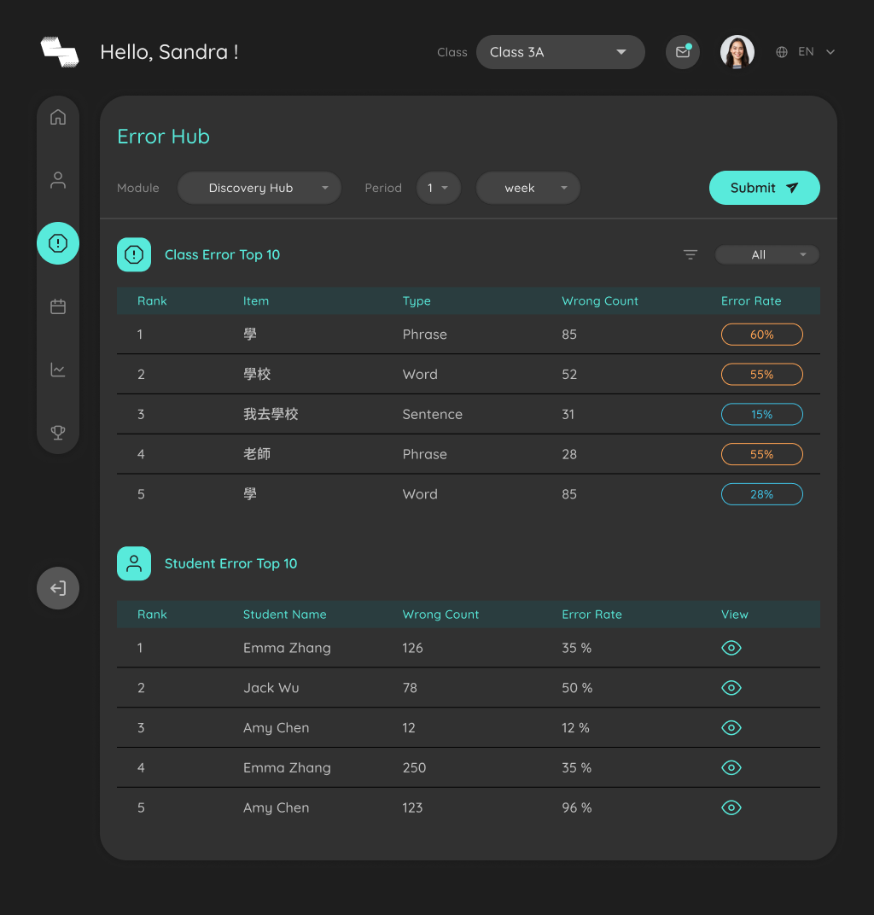
Task: Click the Student Error Top 10 icon
Action: 134,563
